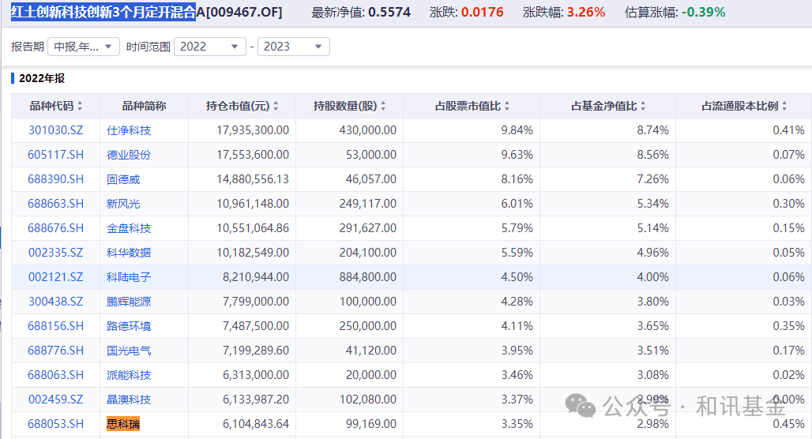Open the 派能科技 stock name link
Image resolution: width=812 pixels, height=439 pixels.
point(129,375)
